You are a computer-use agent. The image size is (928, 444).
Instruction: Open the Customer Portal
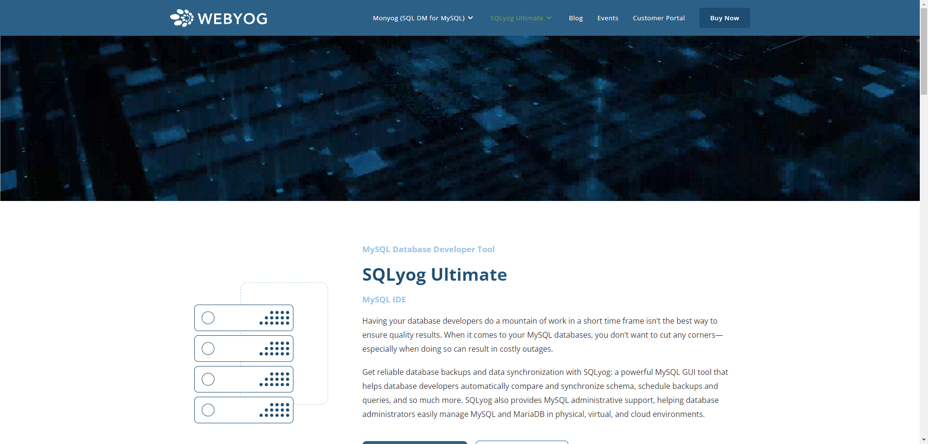pos(659,18)
